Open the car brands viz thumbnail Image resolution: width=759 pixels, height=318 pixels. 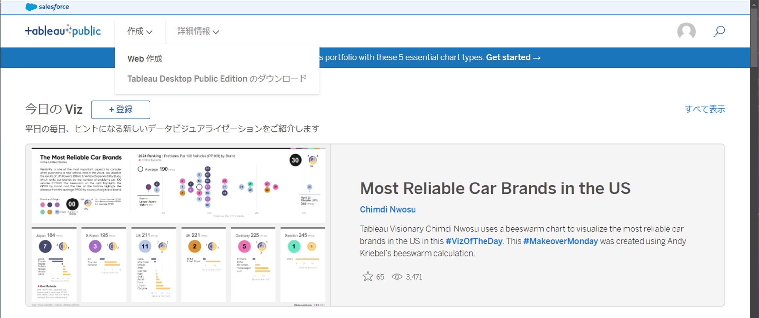178,225
